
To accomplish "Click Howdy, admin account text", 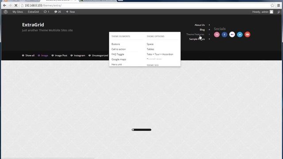I will tap(260, 12).
